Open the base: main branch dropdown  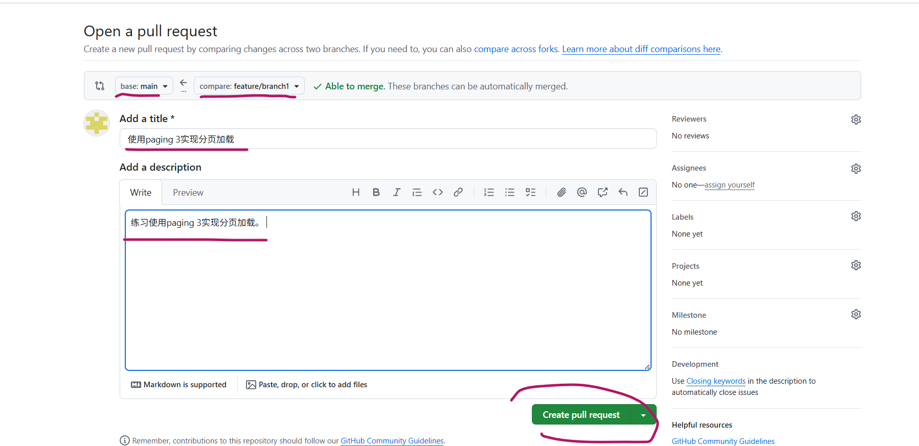point(144,86)
